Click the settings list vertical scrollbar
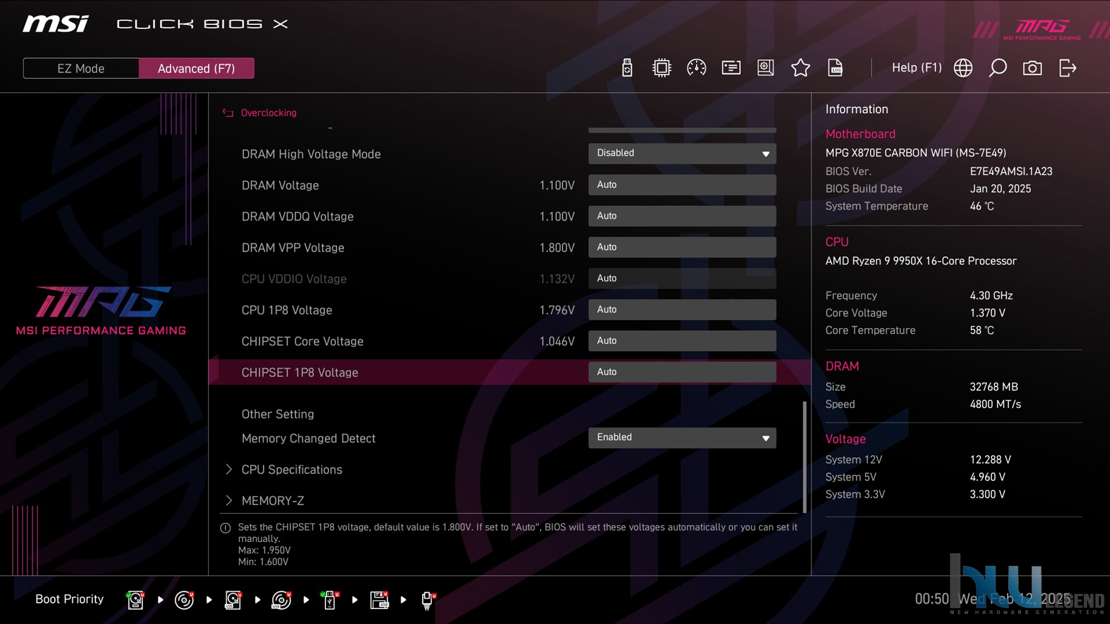 click(804, 457)
